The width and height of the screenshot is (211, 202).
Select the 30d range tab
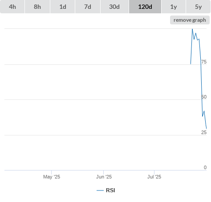click(x=114, y=7)
